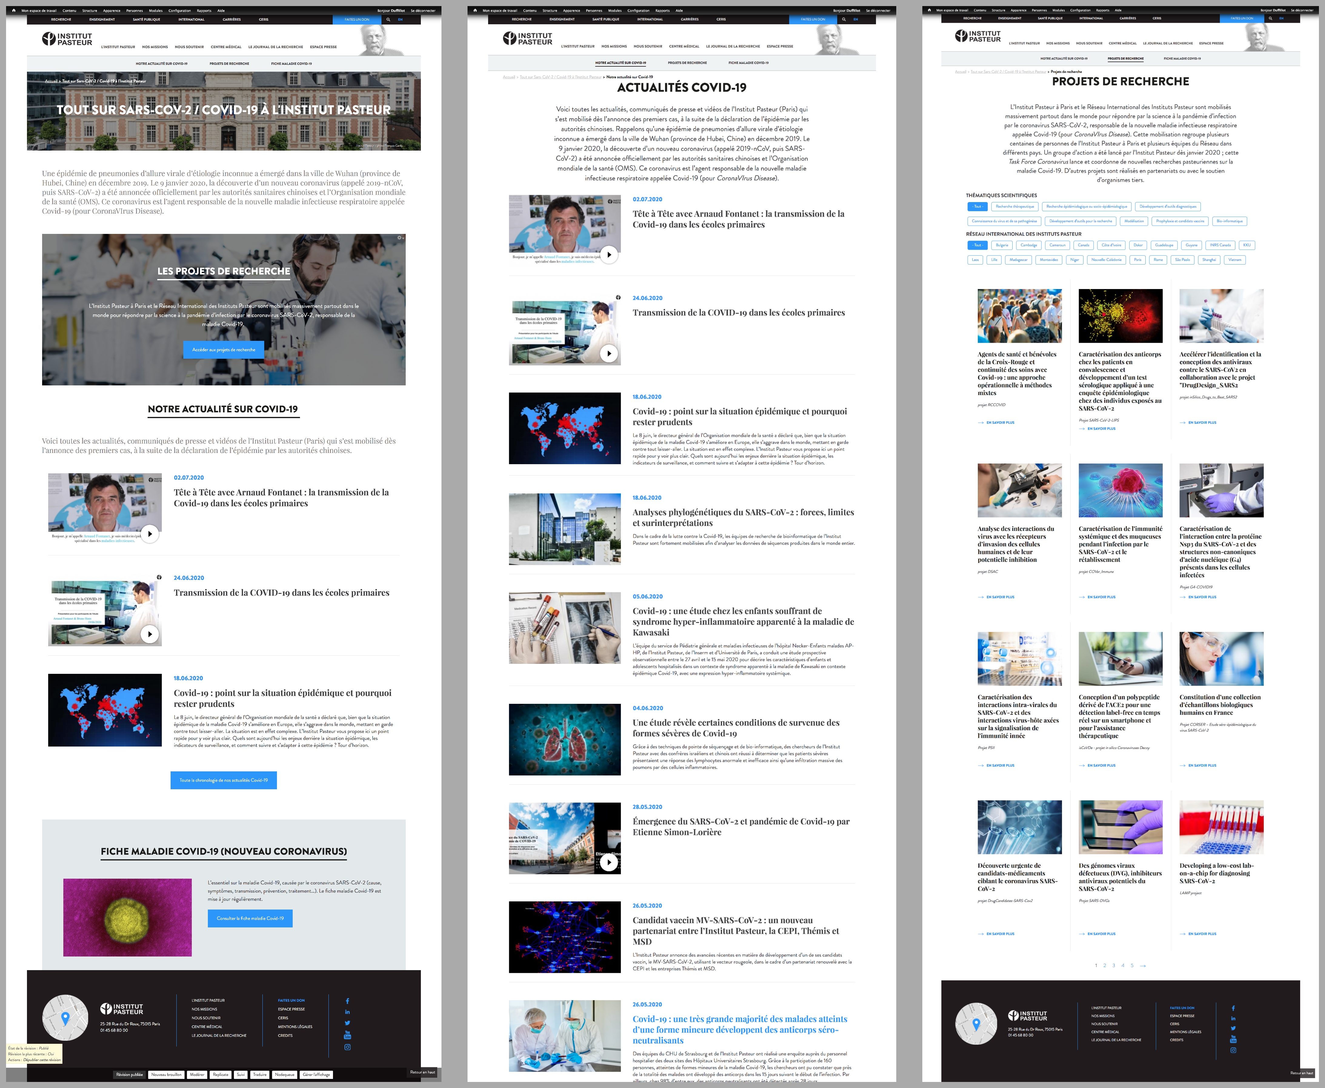Select the Modélisation theme filter

pyautogui.click(x=1134, y=221)
